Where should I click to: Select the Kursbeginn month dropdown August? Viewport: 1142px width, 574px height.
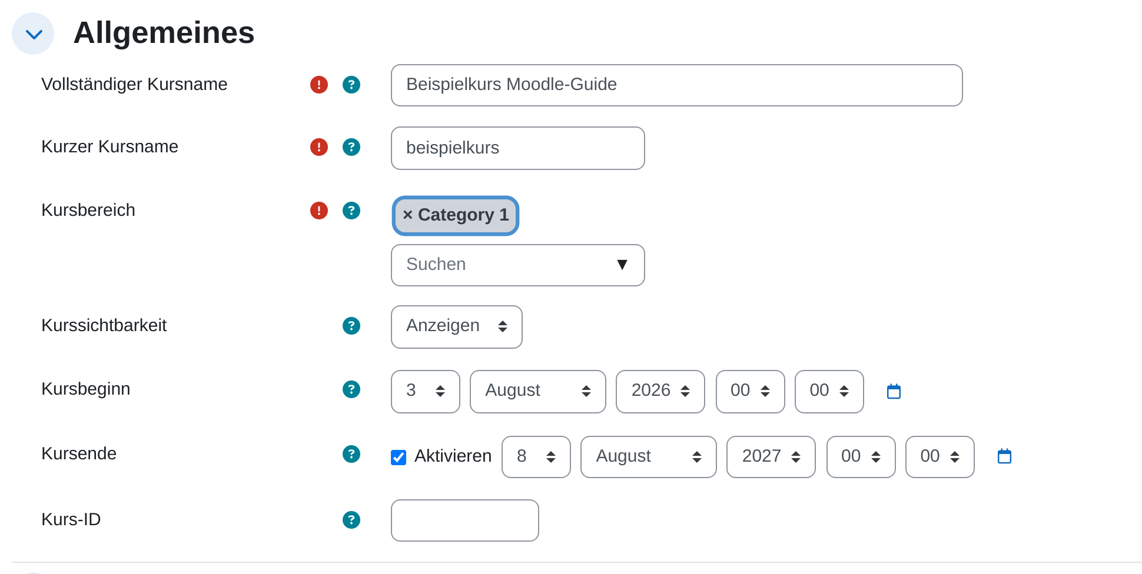(x=537, y=391)
